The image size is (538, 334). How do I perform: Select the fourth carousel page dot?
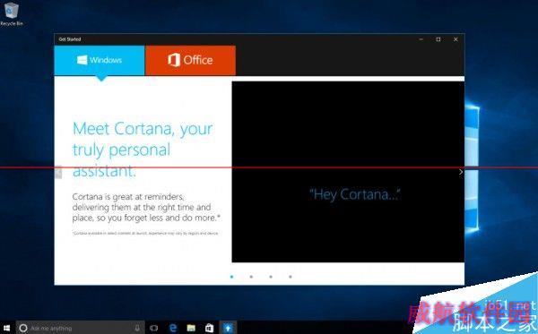[291, 277]
